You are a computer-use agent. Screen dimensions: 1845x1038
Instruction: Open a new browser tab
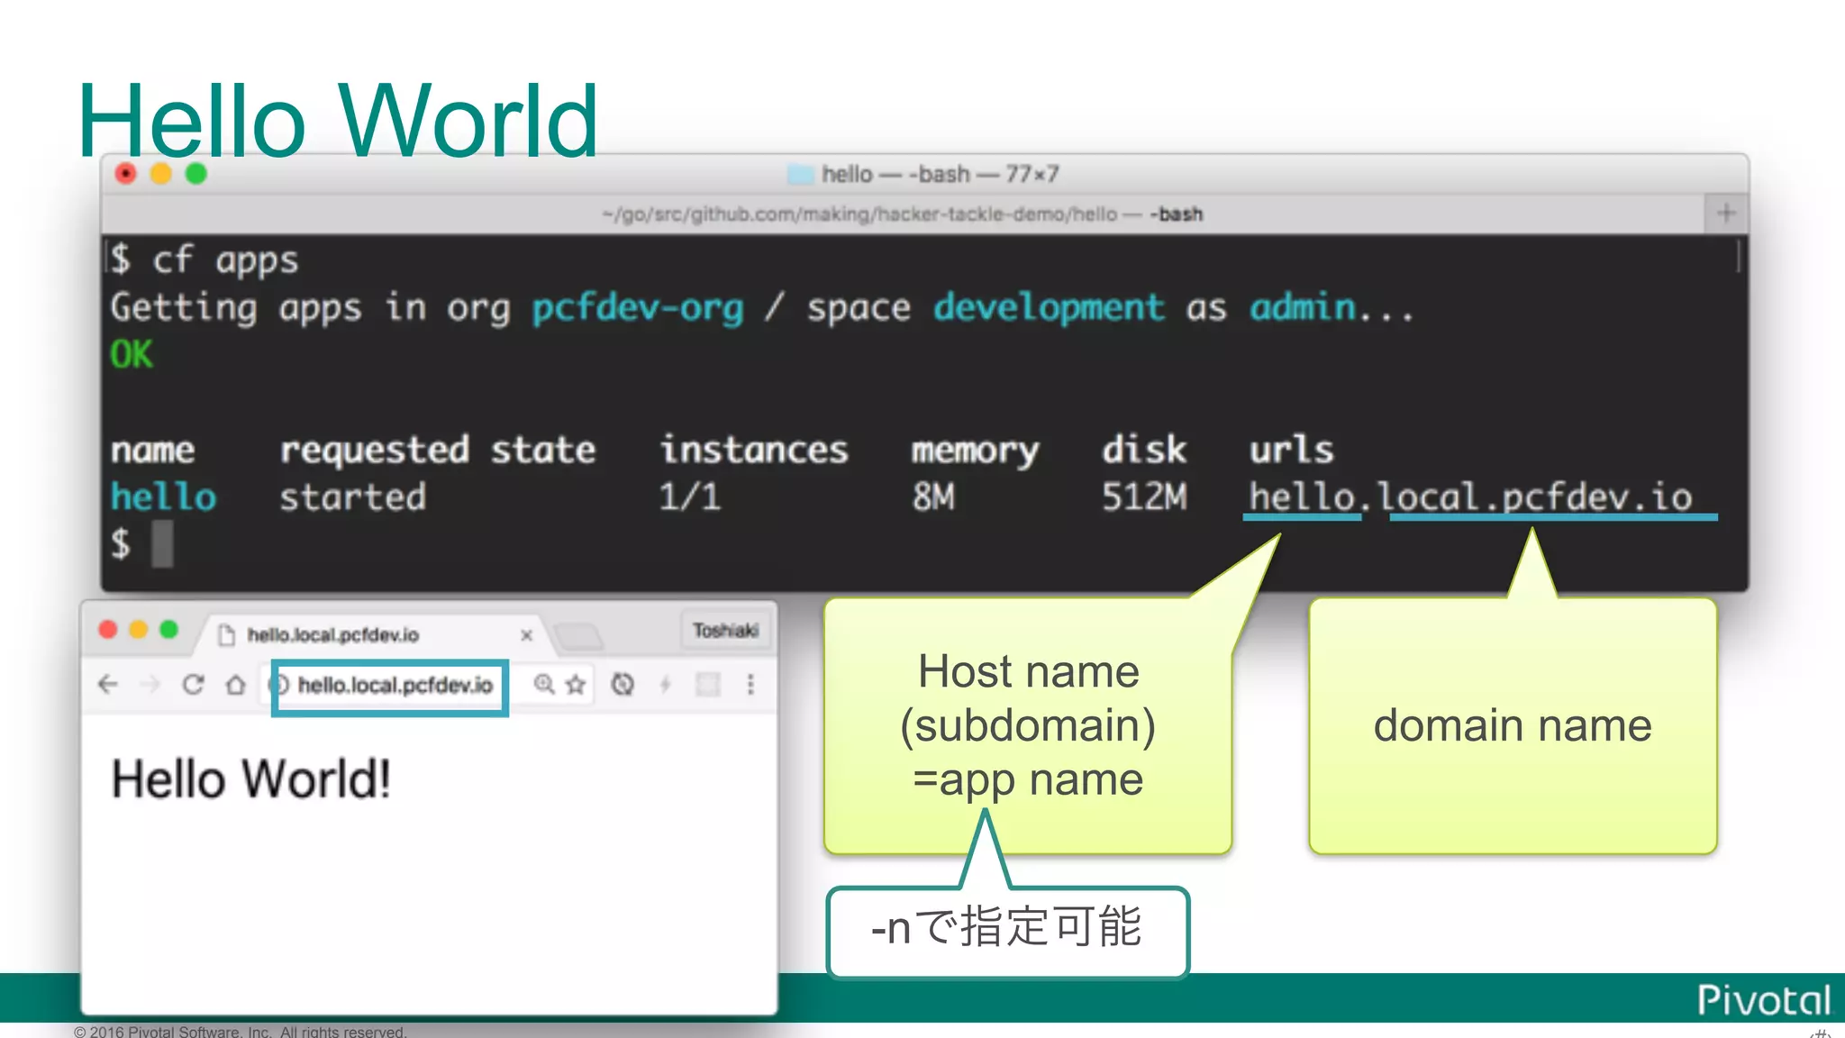point(579,637)
